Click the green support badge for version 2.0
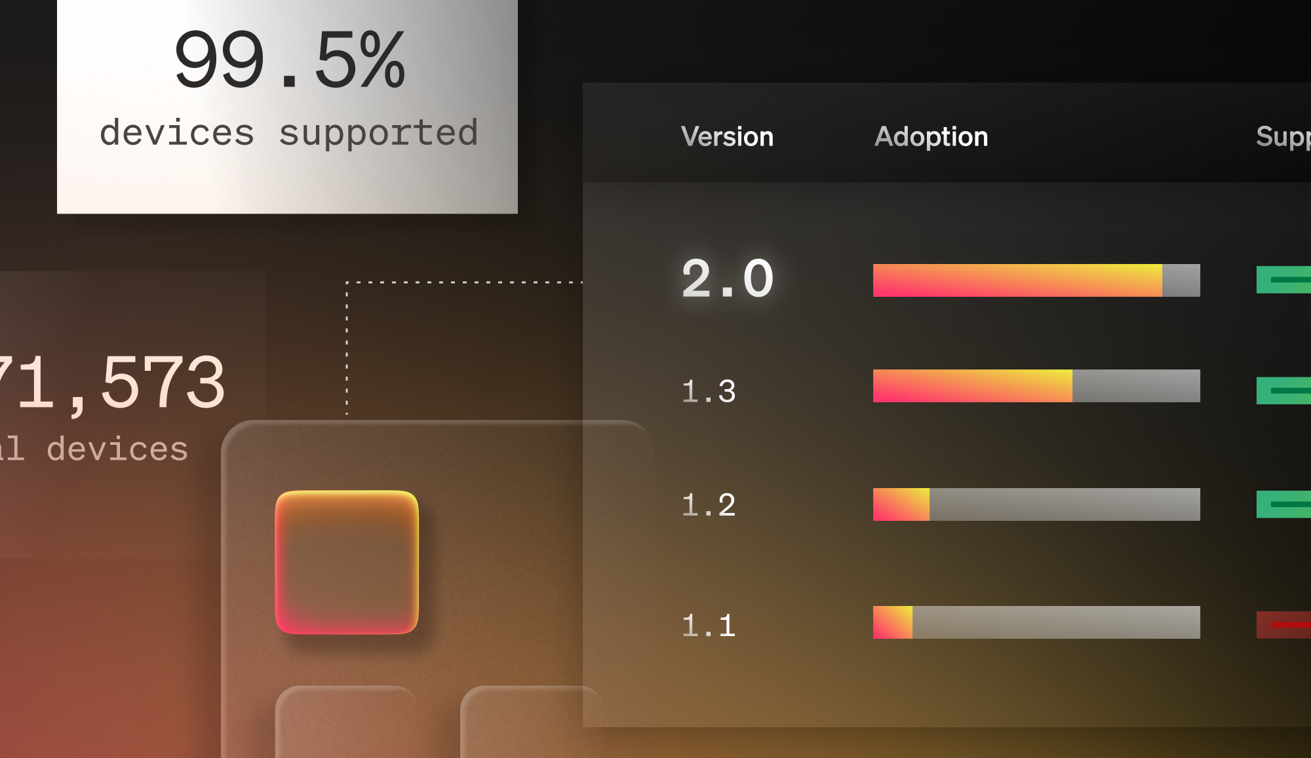 (1283, 280)
